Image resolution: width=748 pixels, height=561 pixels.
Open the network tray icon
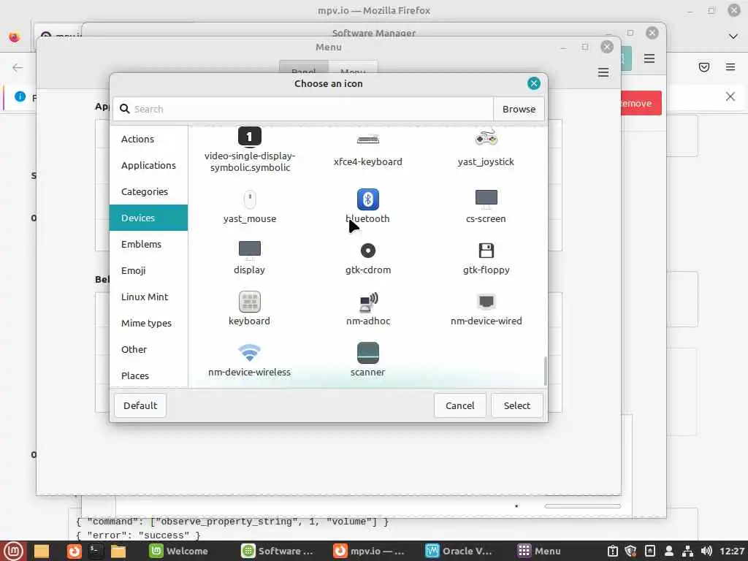click(x=687, y=551)
